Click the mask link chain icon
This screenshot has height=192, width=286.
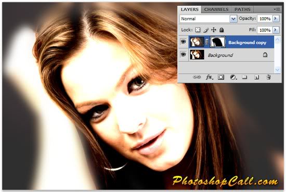[207, 42]
